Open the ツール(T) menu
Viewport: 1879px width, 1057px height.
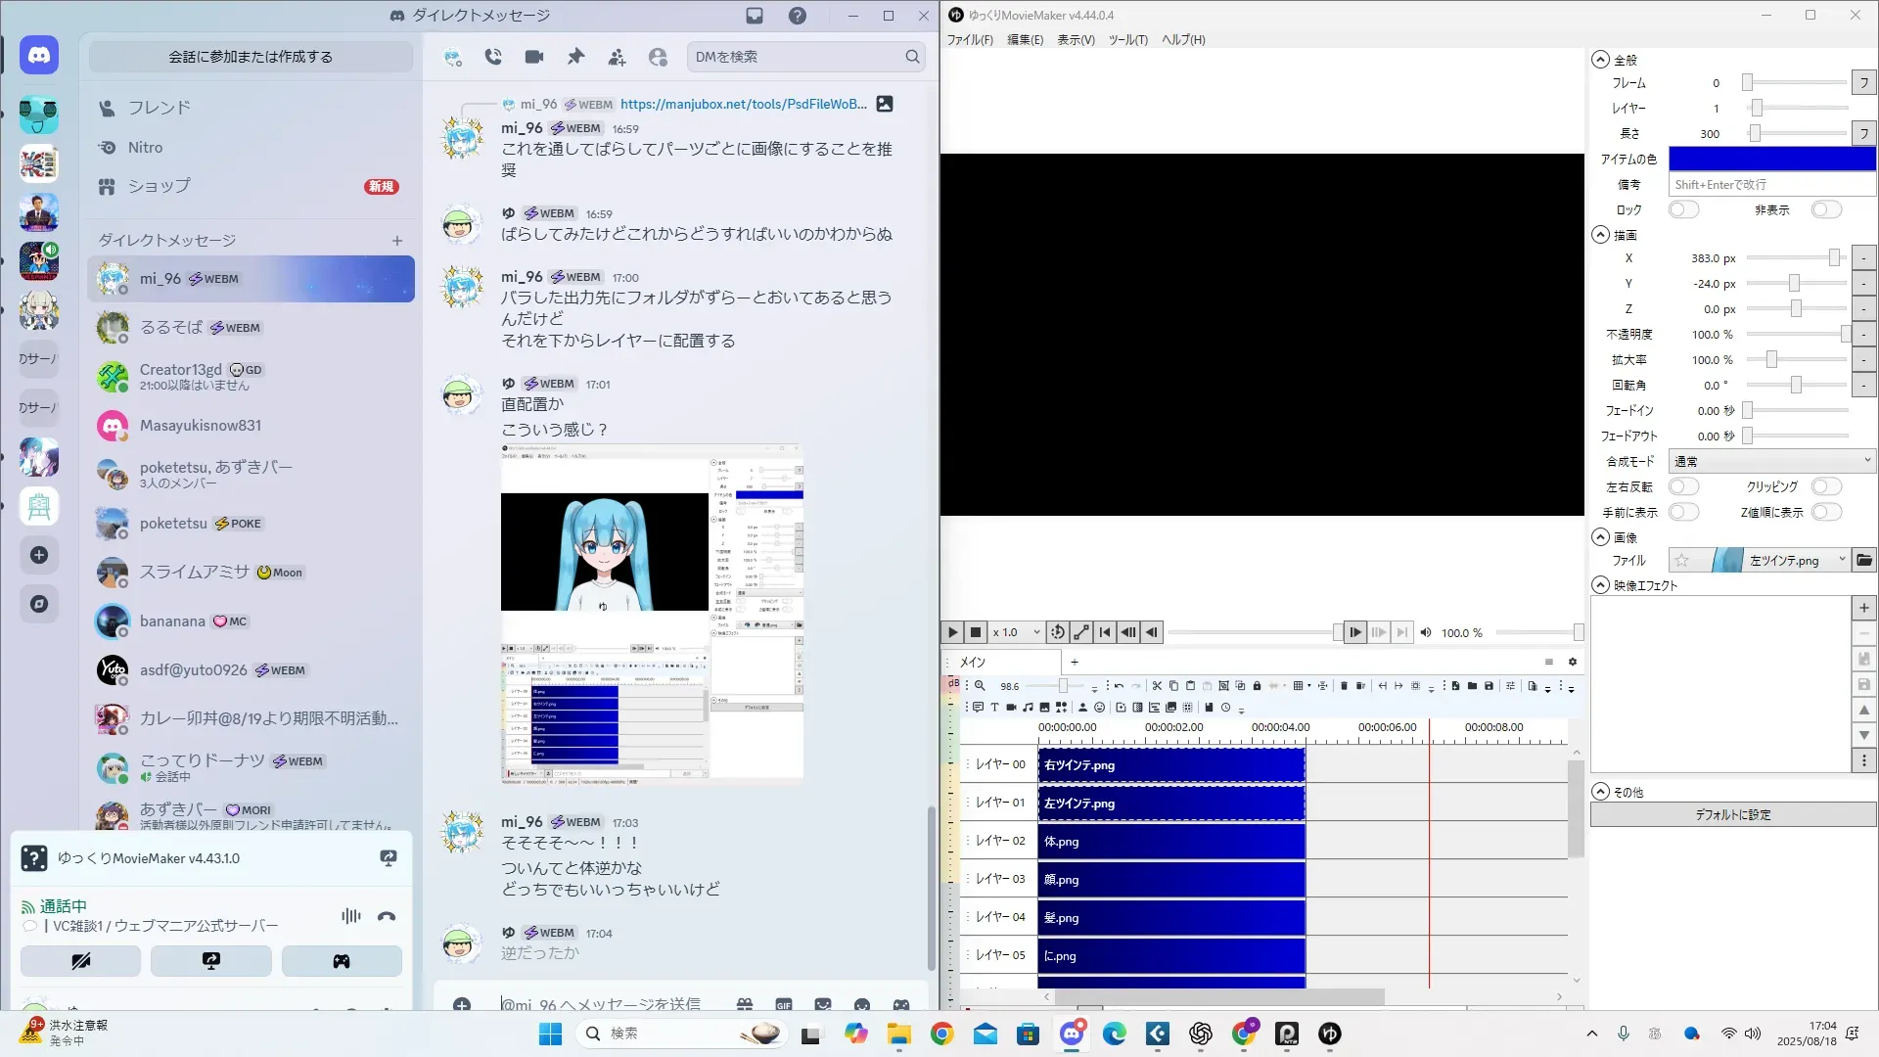1127,40
